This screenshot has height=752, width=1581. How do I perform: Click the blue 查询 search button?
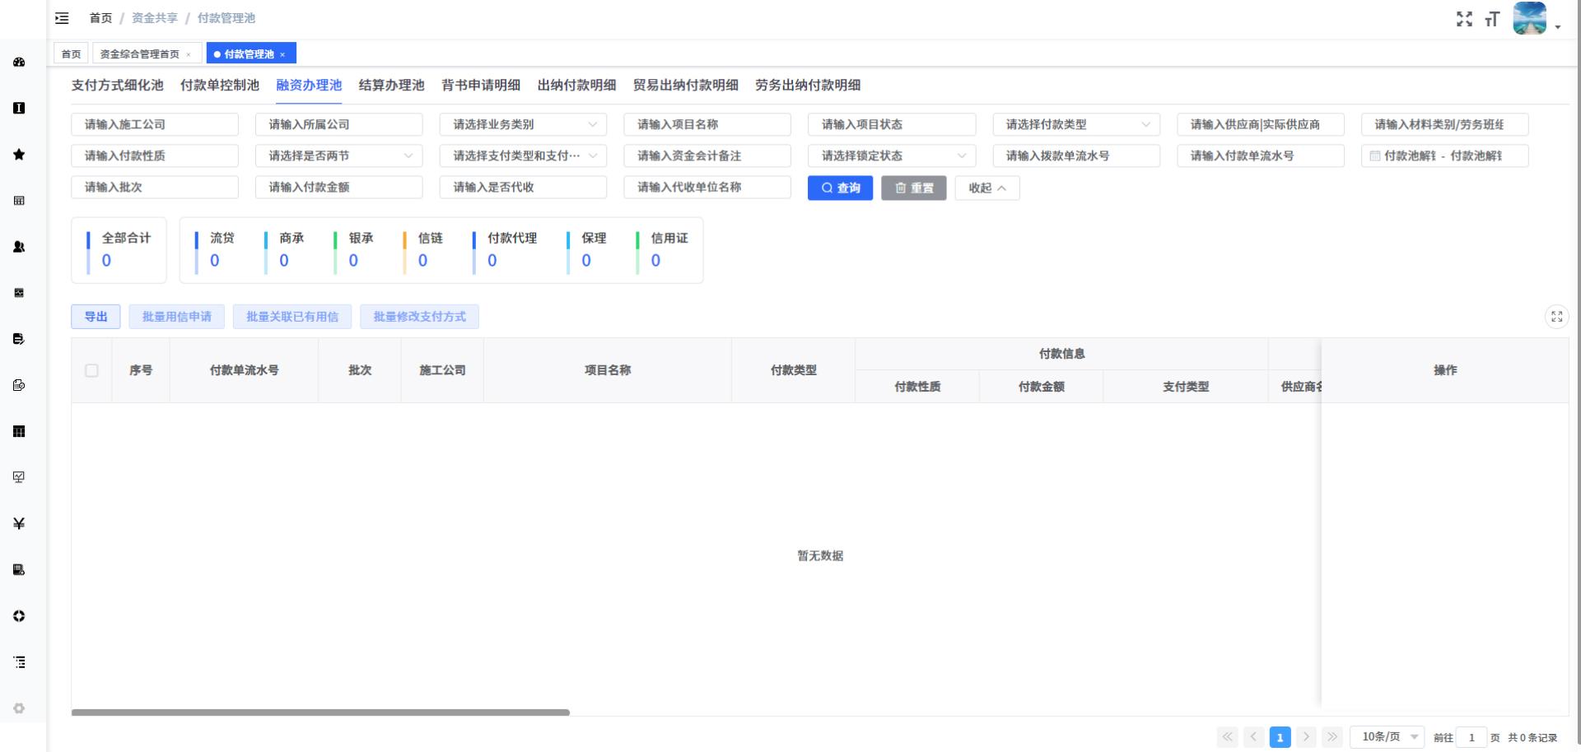point(840,188)
